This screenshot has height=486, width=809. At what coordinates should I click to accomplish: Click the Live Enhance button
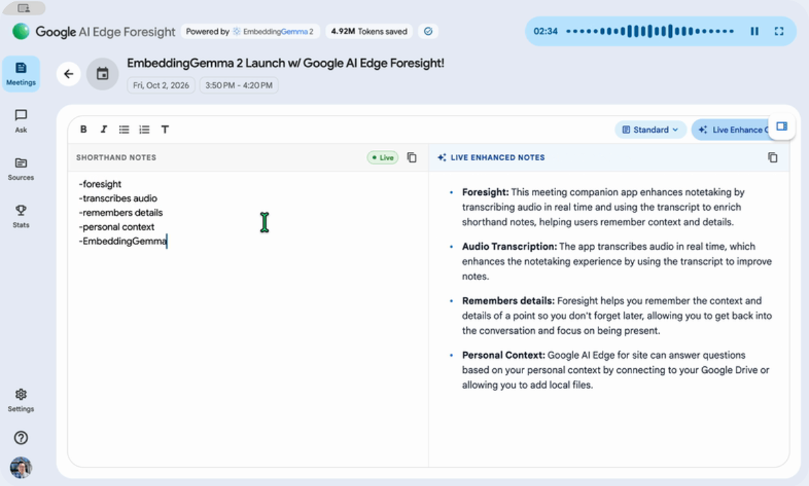(731, 129)
